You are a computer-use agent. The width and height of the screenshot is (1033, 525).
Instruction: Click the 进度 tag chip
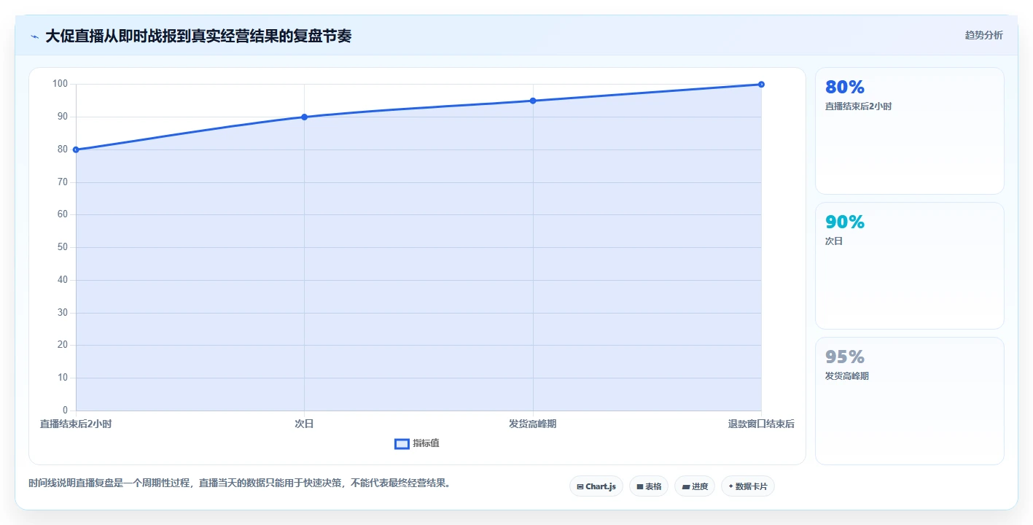click(x=695, y=486)
